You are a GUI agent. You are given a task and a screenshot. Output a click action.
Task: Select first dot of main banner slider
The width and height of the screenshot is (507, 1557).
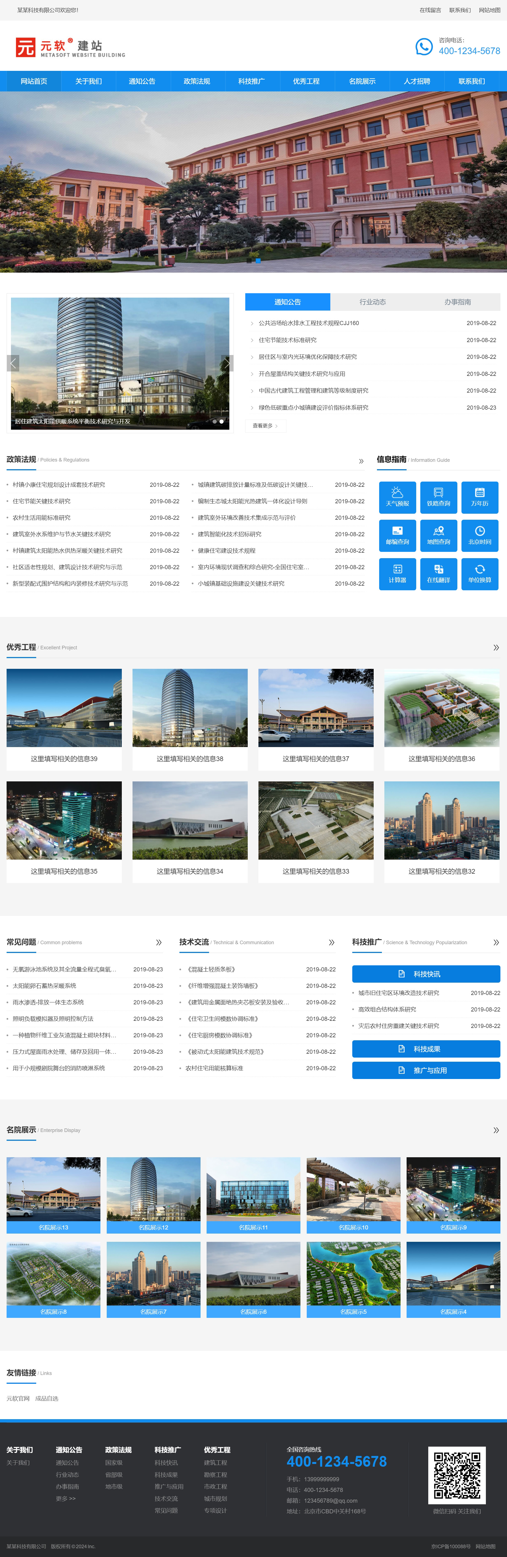[248, 261]
